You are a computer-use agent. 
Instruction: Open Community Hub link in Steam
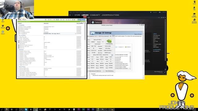coord(156,35)
